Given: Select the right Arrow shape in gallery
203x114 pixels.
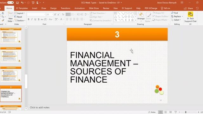Looking at the screenshot, I should point(126,17).
